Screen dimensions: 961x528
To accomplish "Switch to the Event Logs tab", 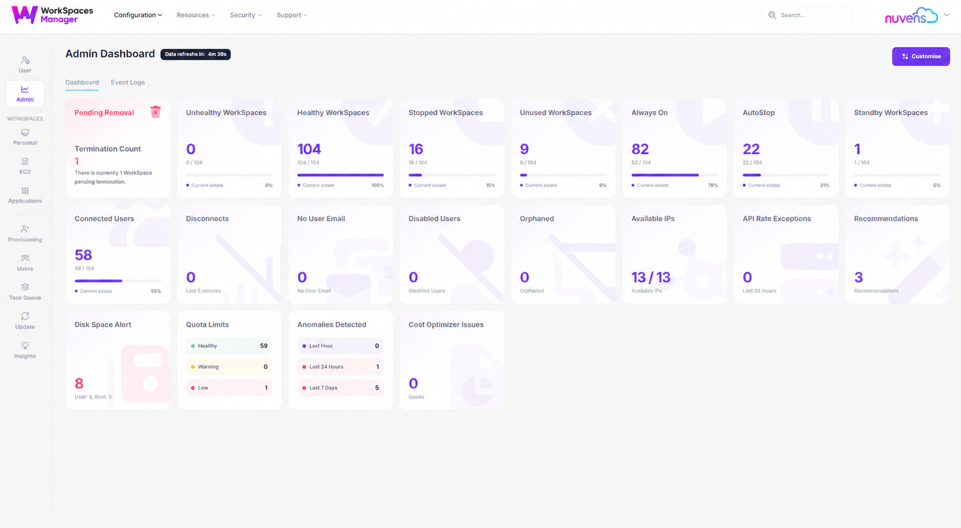I will (128, 82).
